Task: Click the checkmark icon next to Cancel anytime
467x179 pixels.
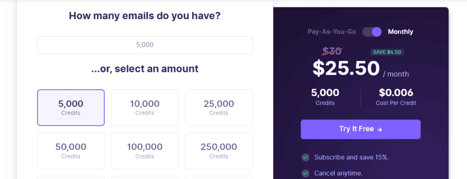Action: 305,173
